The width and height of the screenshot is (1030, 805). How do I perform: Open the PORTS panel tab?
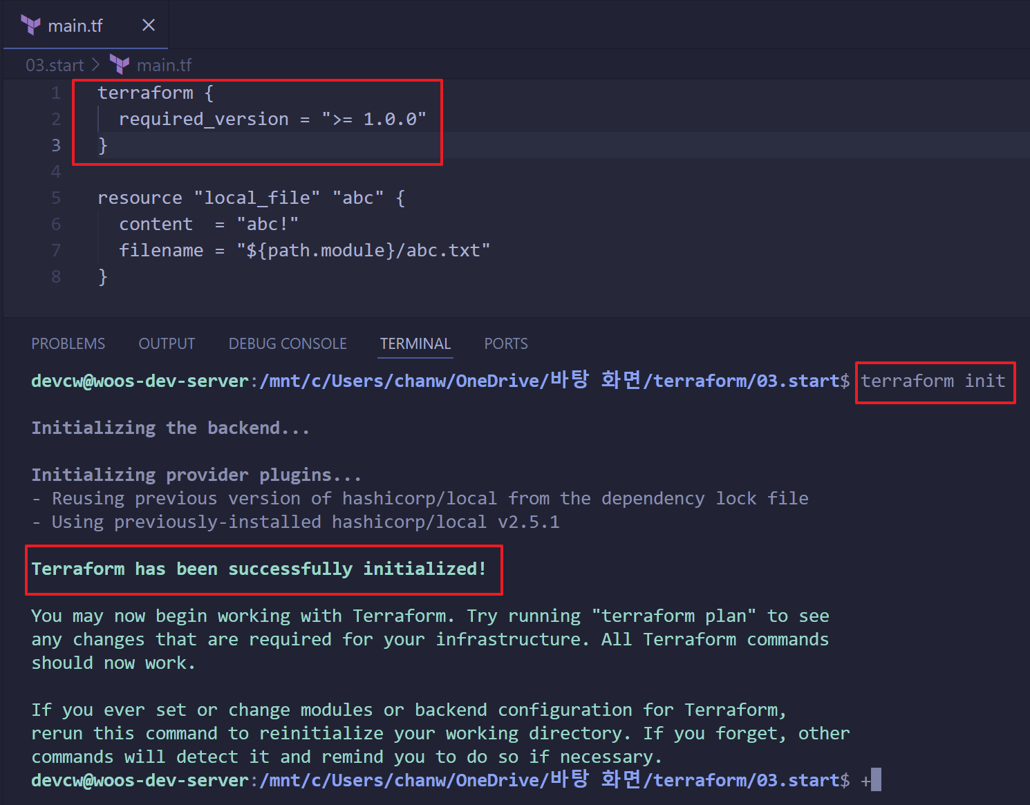506,343
